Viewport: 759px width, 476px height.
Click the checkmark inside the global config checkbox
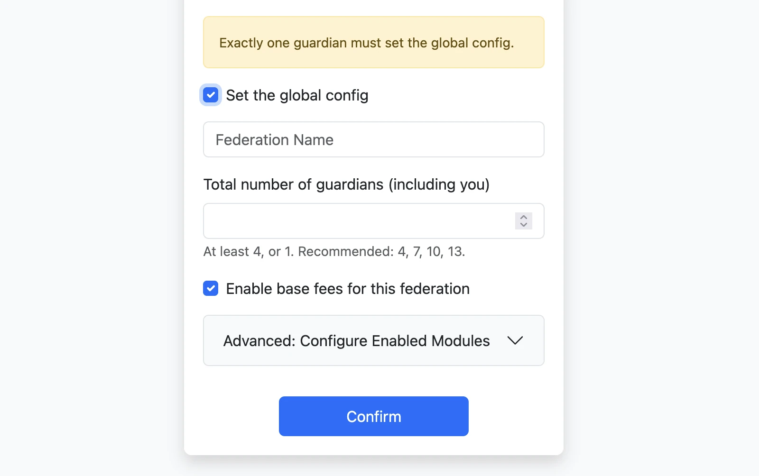(x=210, y=95)
